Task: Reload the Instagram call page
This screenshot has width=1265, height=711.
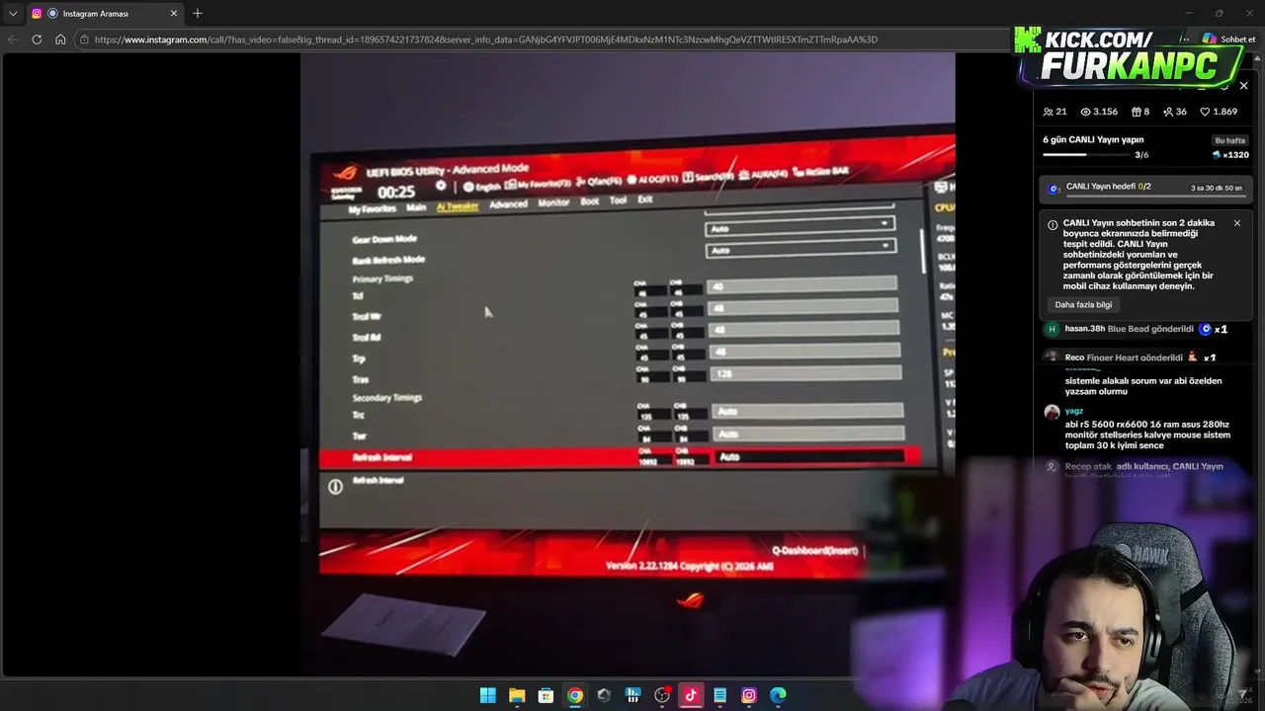Action: (37, 39)
